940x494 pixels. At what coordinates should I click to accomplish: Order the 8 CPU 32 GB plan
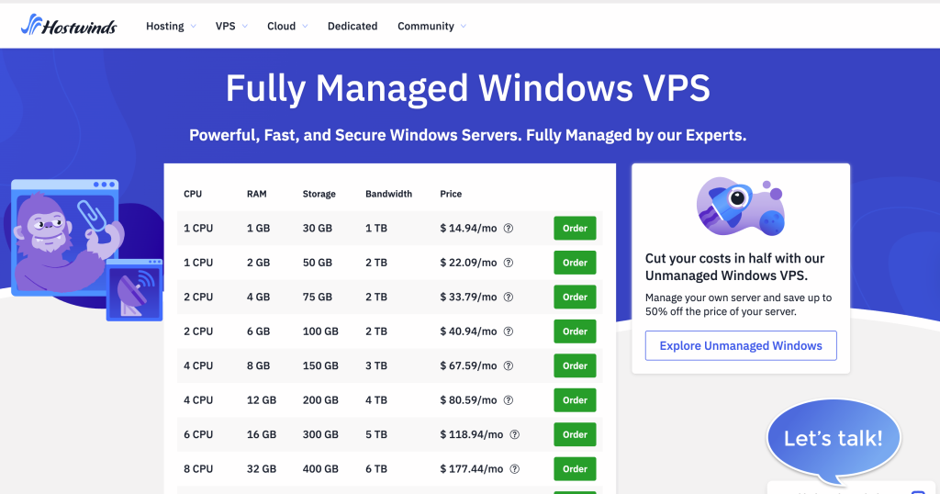point(575,469)
